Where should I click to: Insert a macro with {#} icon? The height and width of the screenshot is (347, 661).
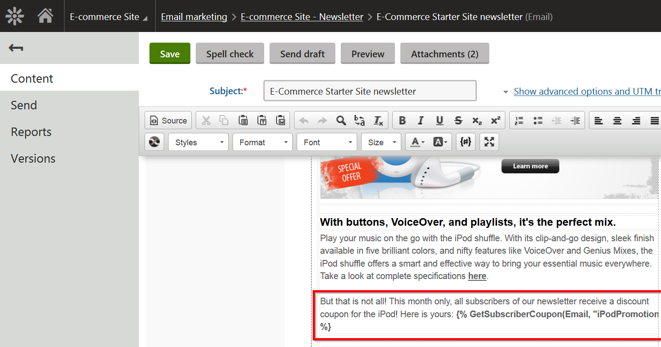[x=466, y=142]
